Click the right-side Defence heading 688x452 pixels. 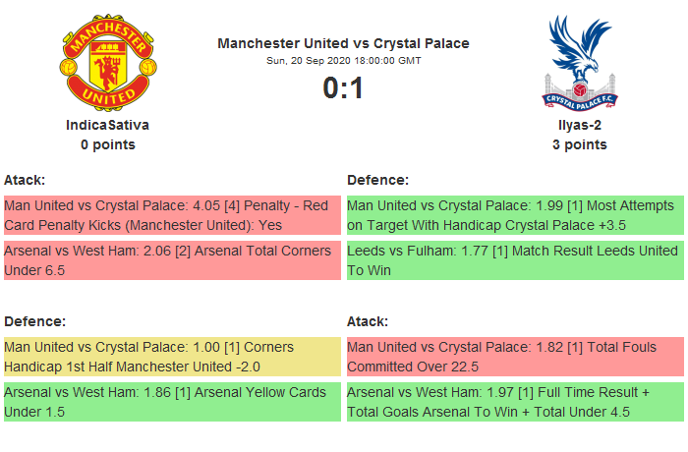coord(377,180)
